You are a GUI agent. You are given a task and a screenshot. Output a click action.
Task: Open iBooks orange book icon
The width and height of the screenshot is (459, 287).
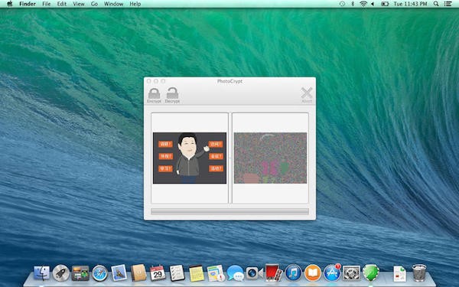(313, 272)
